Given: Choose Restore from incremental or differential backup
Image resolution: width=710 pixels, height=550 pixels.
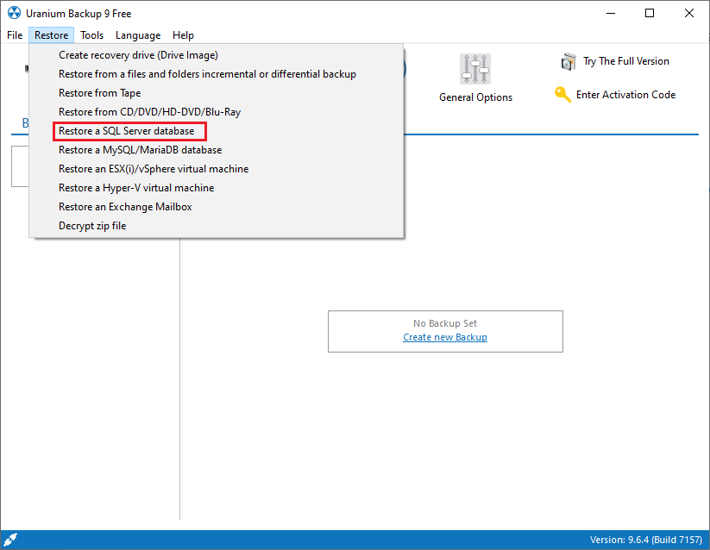Looking at the screenshot, I should click(x=207, y=74).
